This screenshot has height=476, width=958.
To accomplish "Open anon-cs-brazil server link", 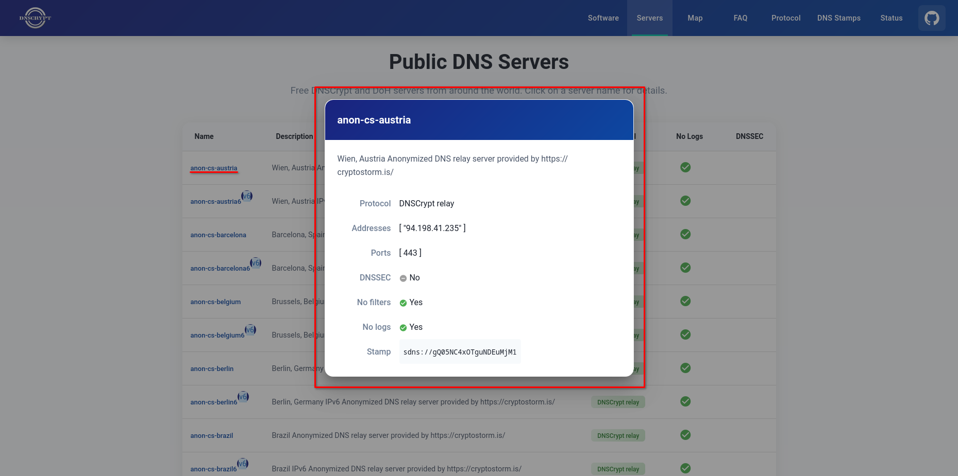I will [x=212, y=436].
